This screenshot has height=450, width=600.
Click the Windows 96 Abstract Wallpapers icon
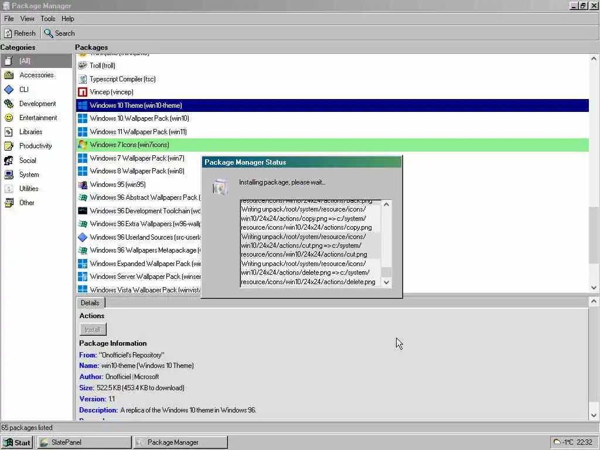[82, 197]
